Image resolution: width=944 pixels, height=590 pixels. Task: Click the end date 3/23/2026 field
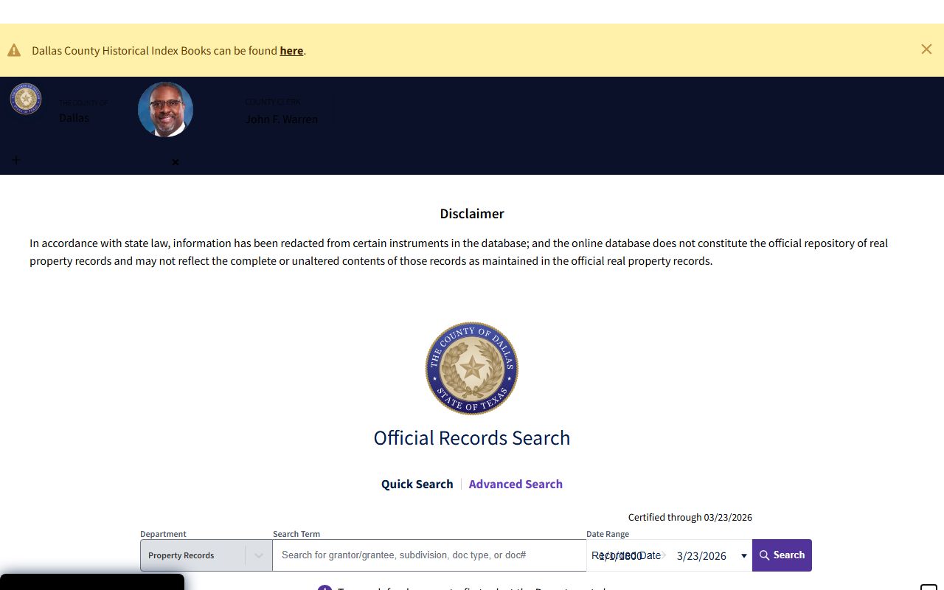[701, 556]
